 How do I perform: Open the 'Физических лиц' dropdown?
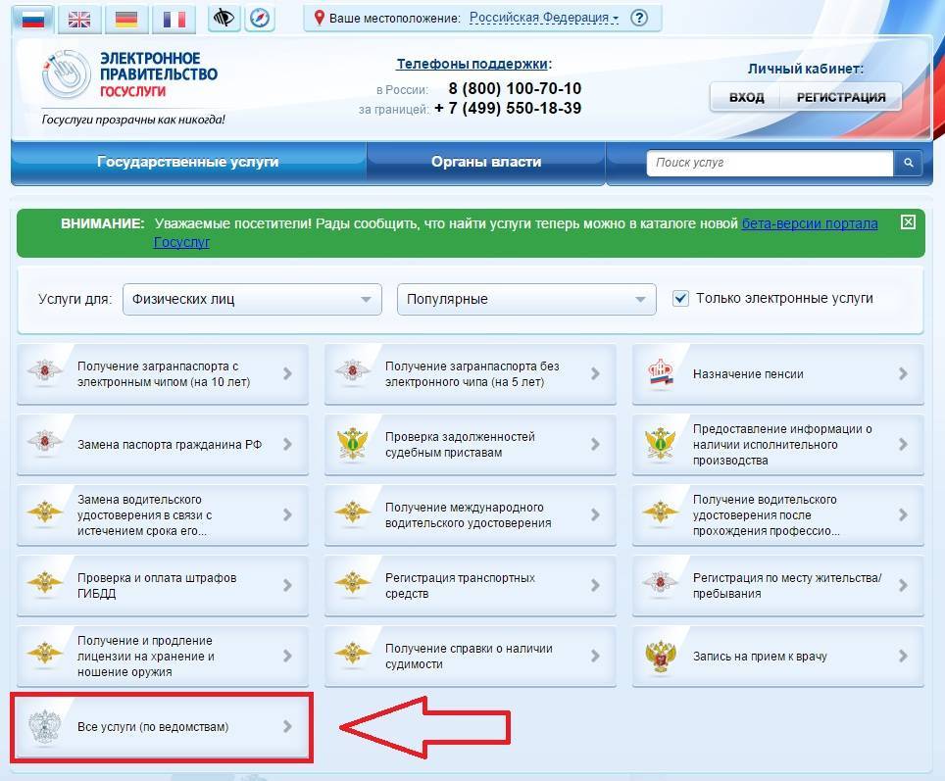(252, 299)
